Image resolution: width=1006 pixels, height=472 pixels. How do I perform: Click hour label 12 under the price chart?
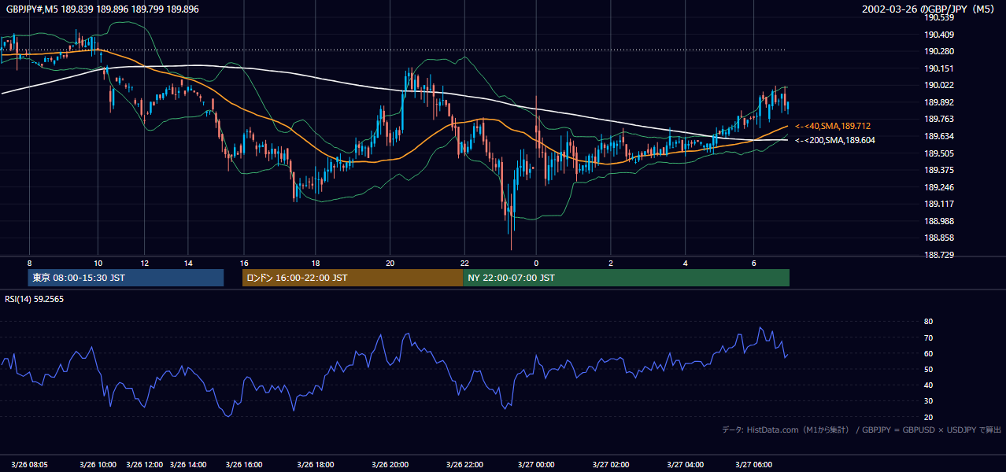coord(144,264)
